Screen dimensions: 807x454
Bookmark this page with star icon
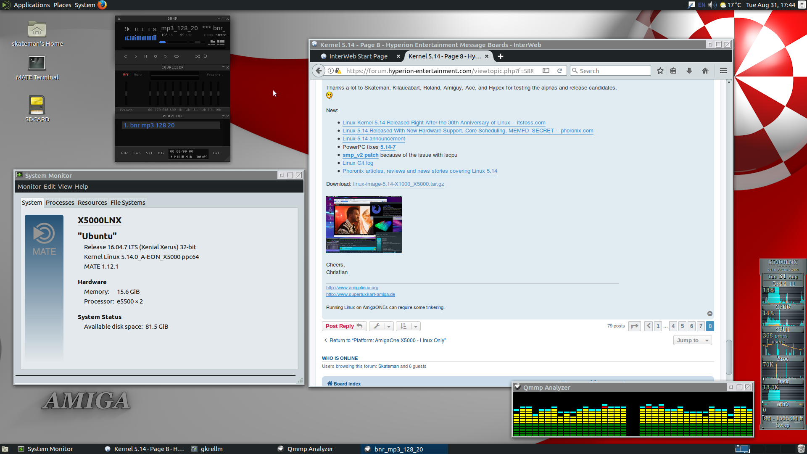click(x=660, y=71)
